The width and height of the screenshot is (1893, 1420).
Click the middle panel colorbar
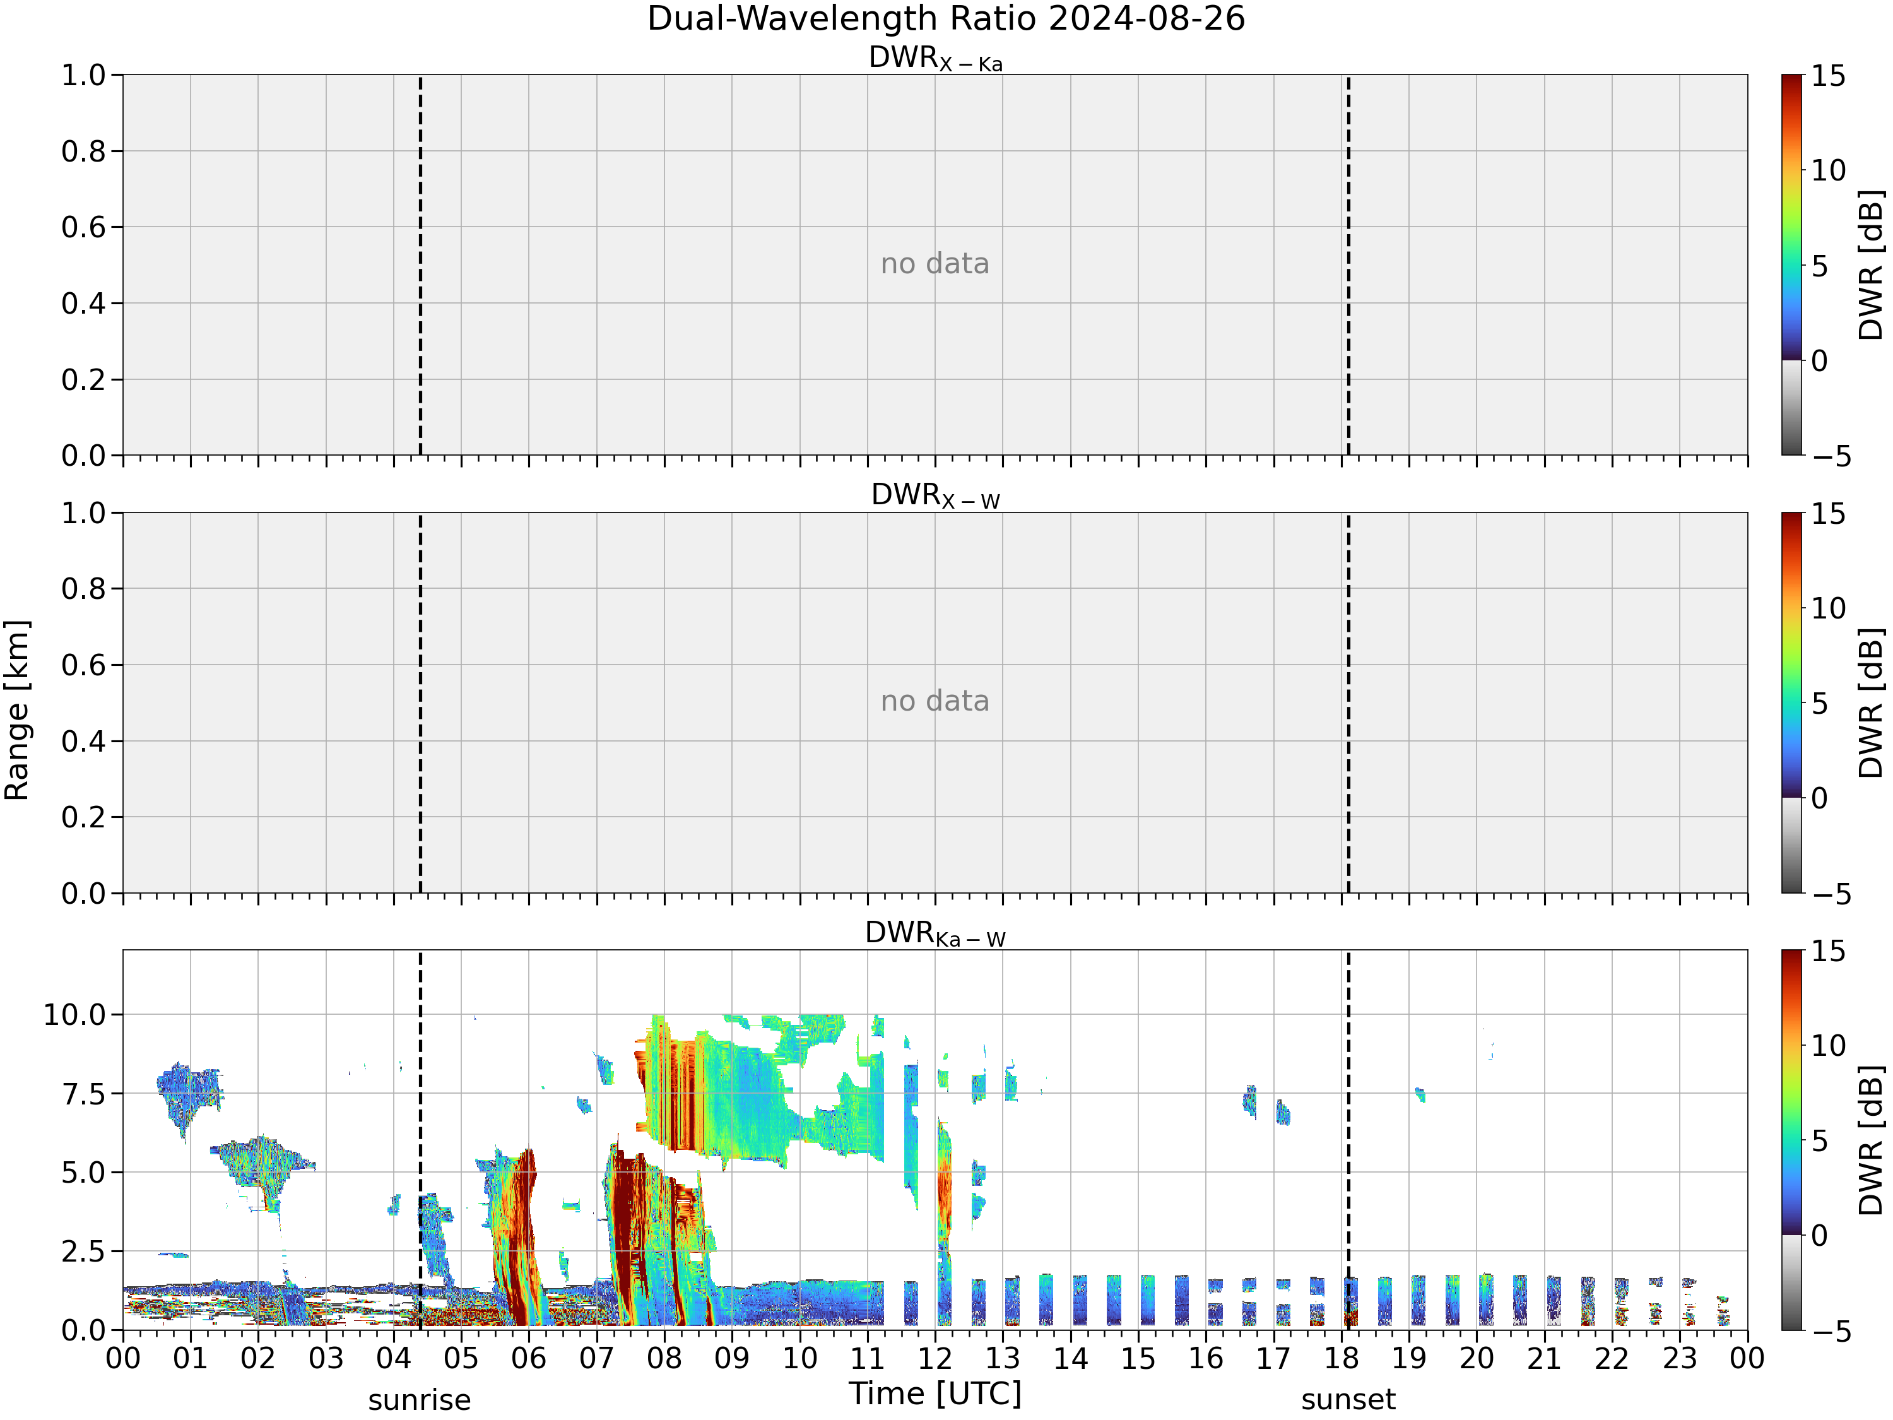point(1791,702)
